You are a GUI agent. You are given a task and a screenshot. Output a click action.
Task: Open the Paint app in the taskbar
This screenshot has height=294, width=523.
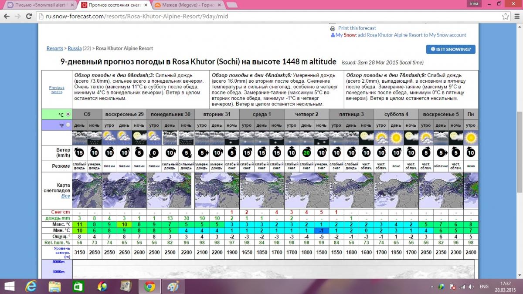point(173,286)
